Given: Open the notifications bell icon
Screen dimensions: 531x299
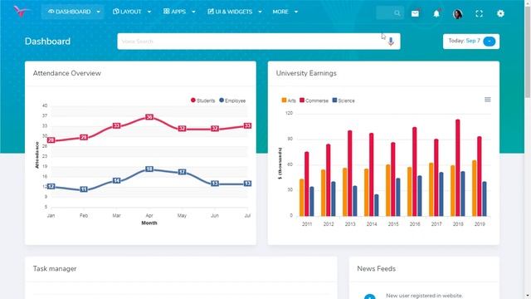Looking at the screenshot, I should pyautogui.click(x=436, y=13).
